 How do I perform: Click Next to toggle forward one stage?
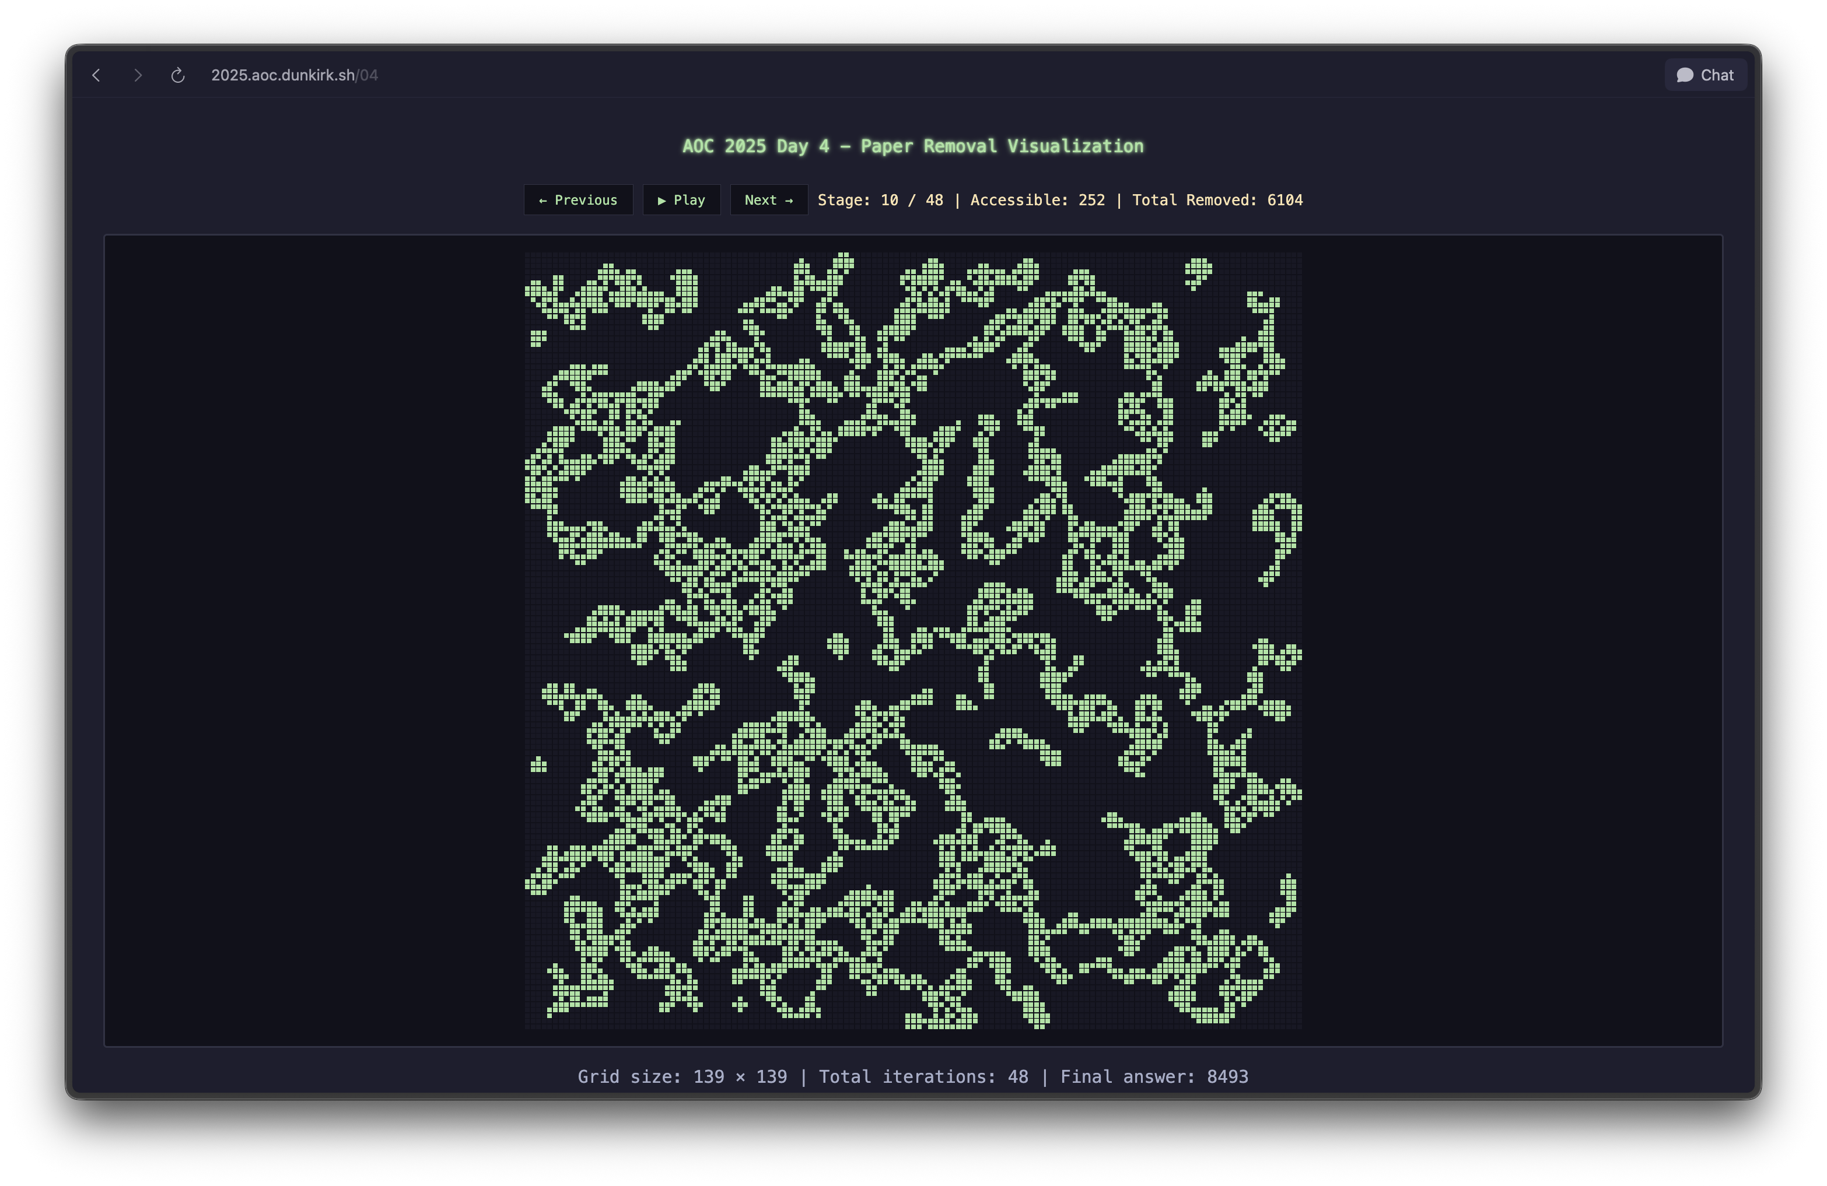point(768,200)
